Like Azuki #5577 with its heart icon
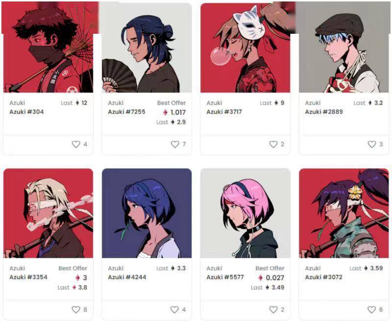Image resolution: width=392 pixels, height=323 pixels. pyautogui.click(x=273, y=309)
